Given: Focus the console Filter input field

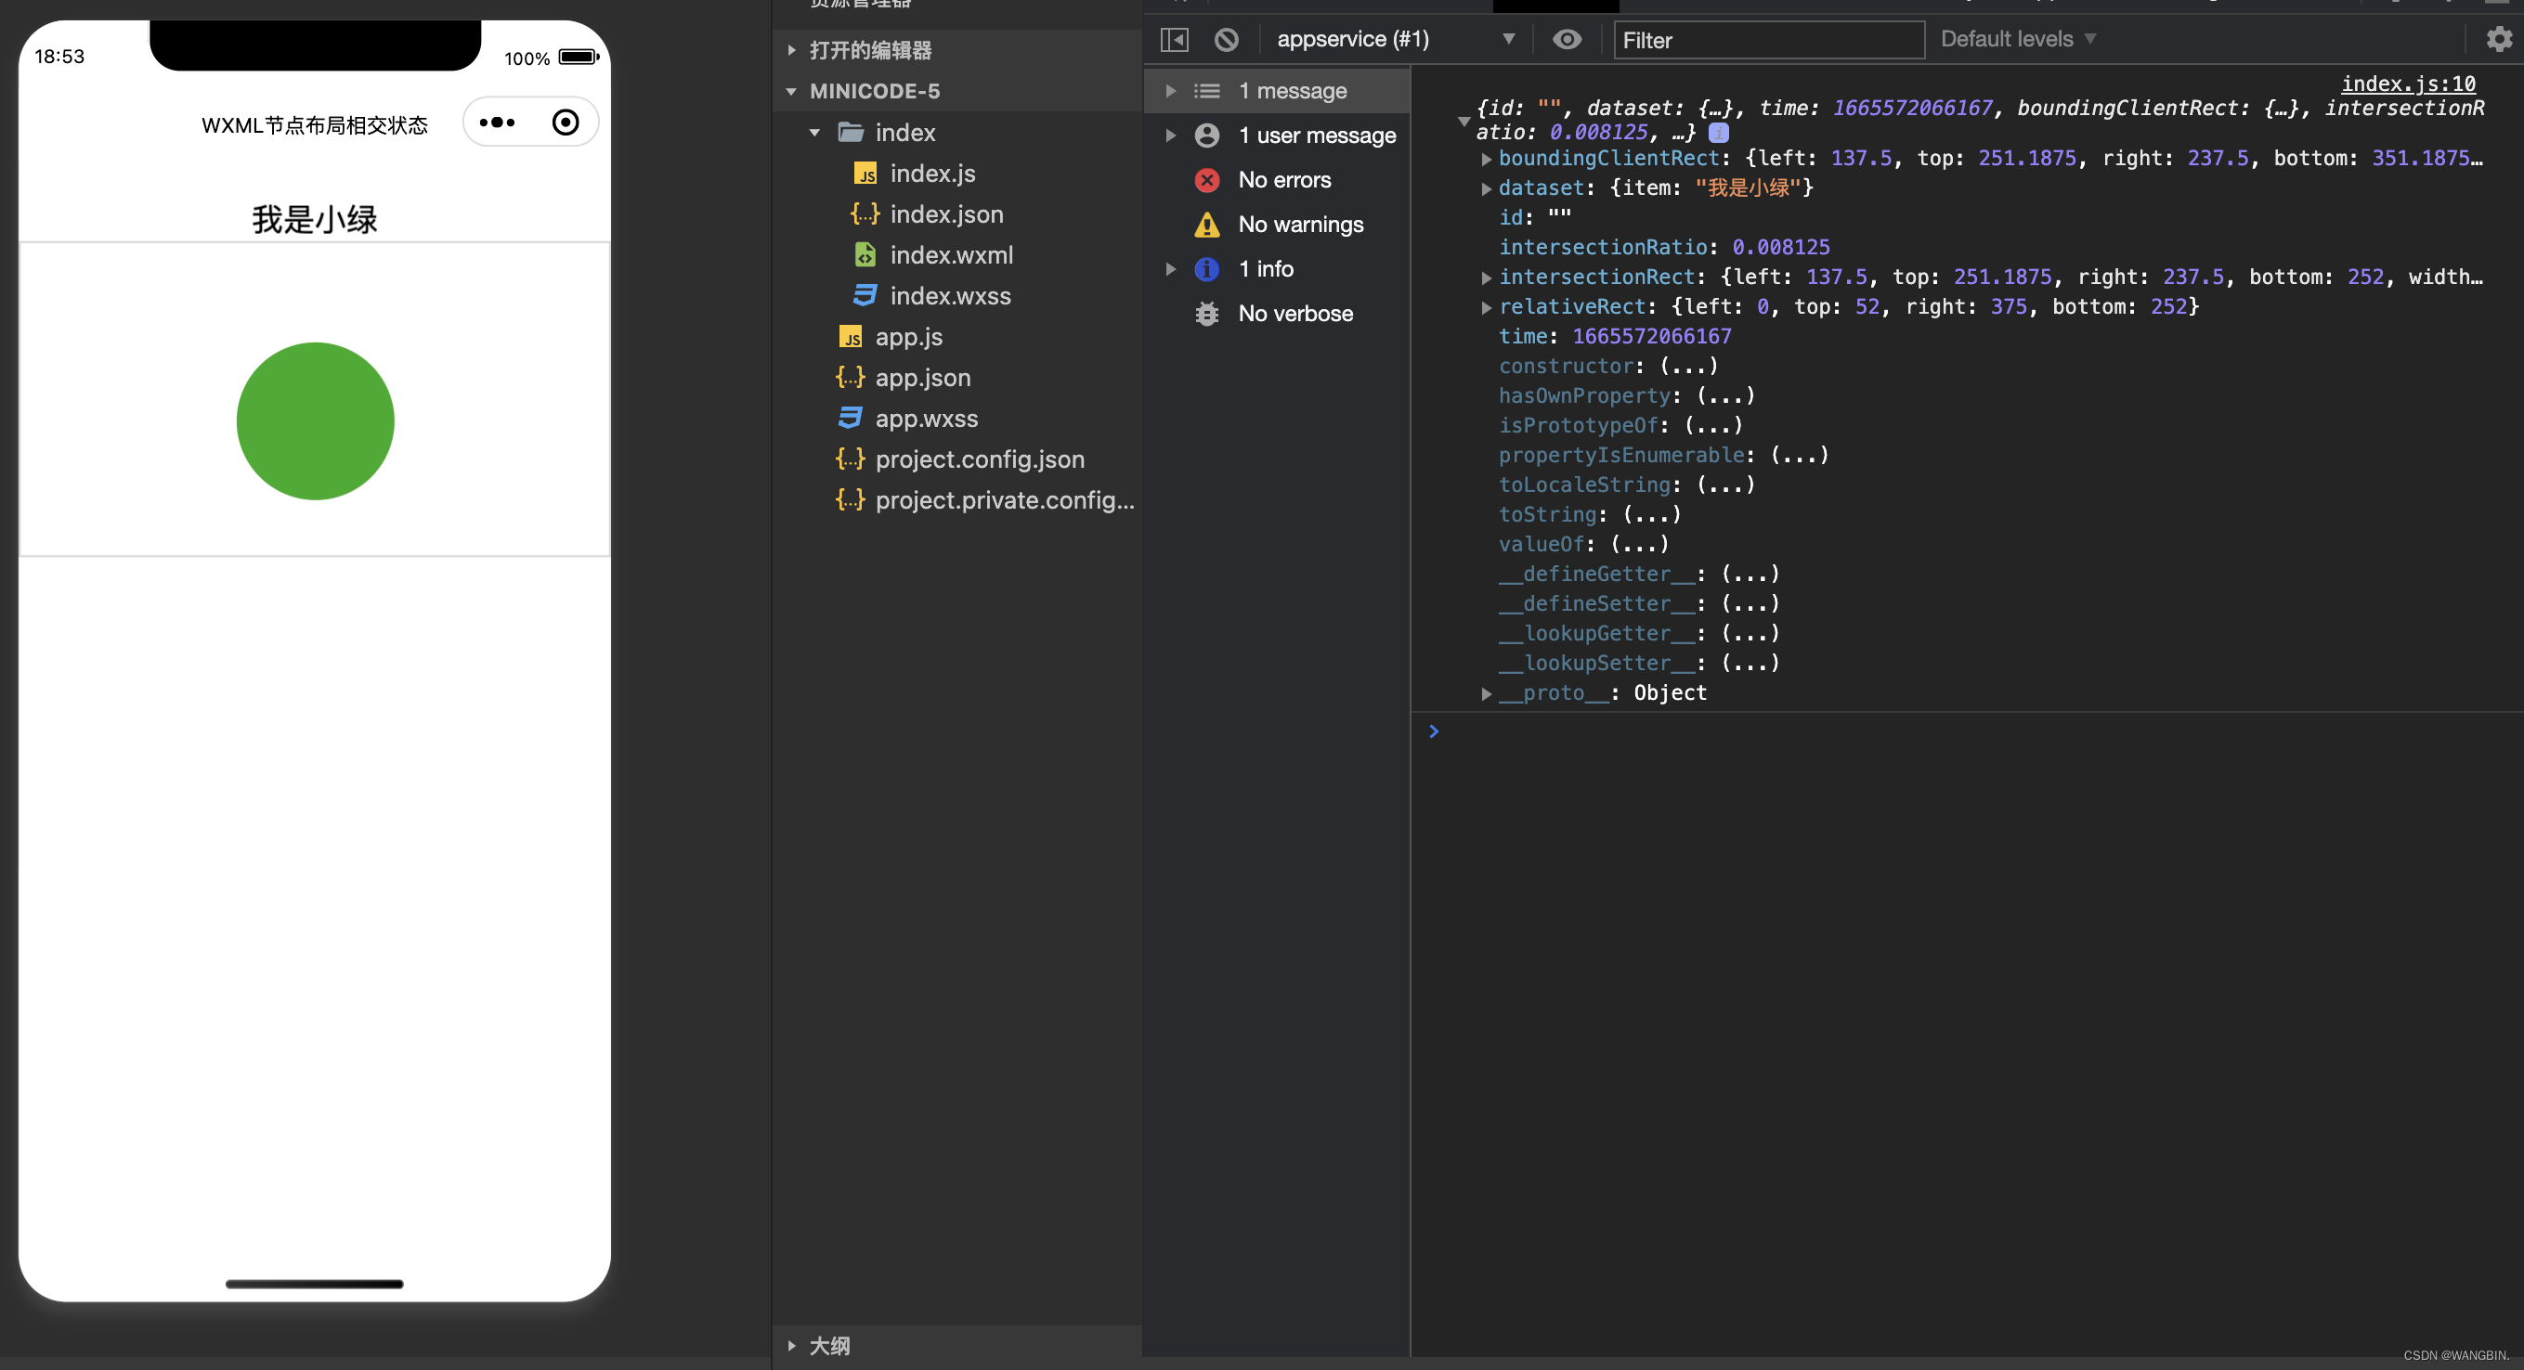Looking at the screenshot, I should 1768,40.
